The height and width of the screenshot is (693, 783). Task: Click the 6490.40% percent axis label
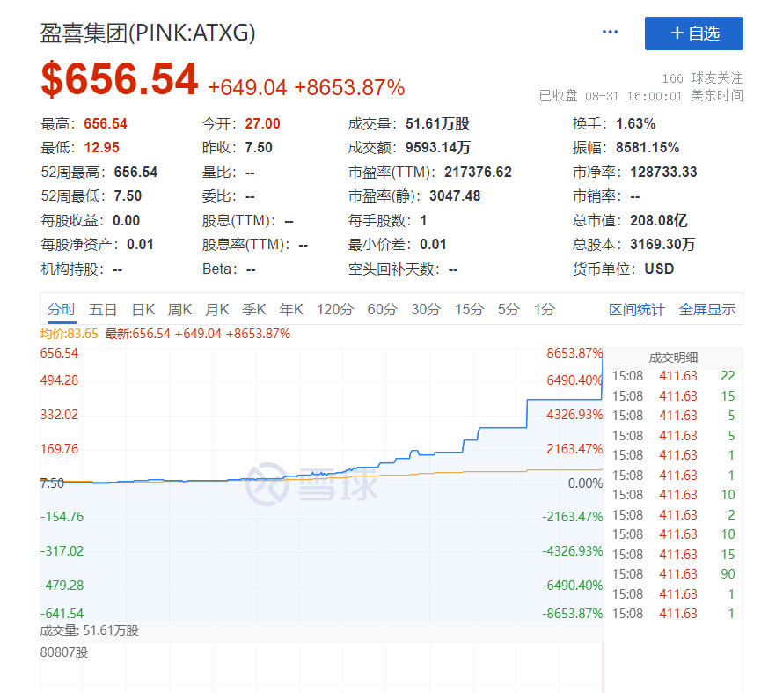(574, 380)
